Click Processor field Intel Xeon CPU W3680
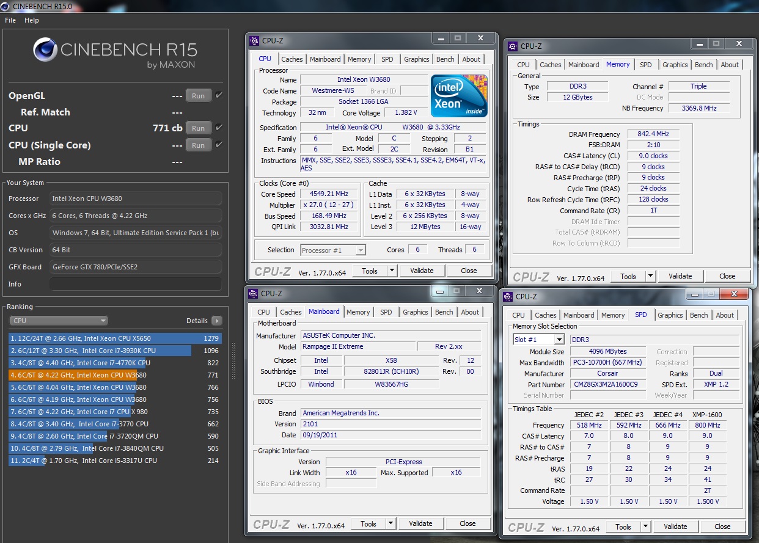Image resolution: width=759 pixels, height=543 pixels. [x=136, y=199]
